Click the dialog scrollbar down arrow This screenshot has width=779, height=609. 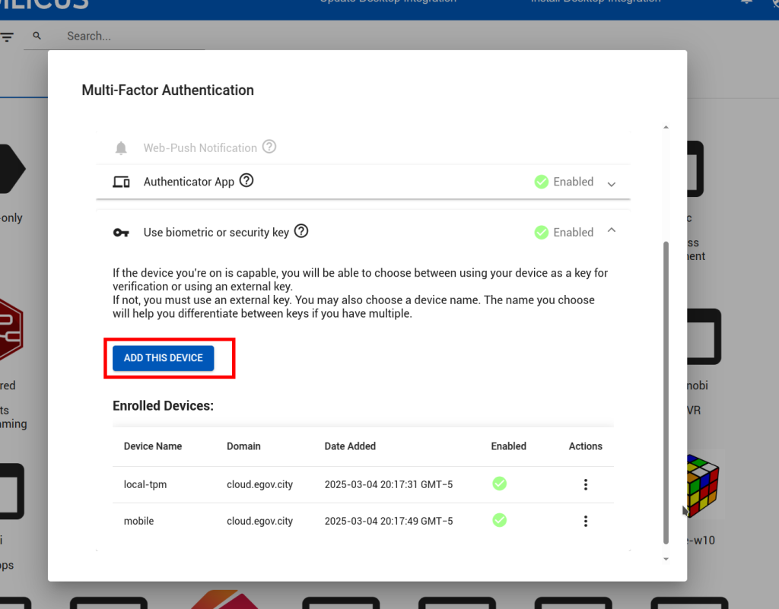(666, 560)
